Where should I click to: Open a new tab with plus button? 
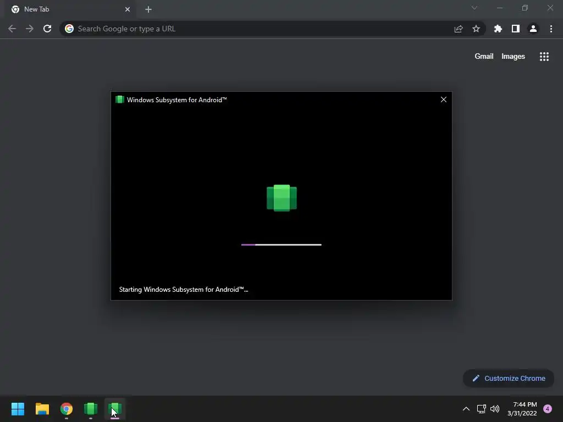(148, 9)
